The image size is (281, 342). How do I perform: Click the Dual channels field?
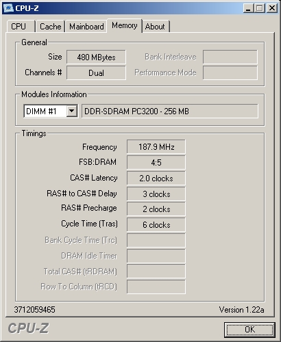click(x=96, y=73)
